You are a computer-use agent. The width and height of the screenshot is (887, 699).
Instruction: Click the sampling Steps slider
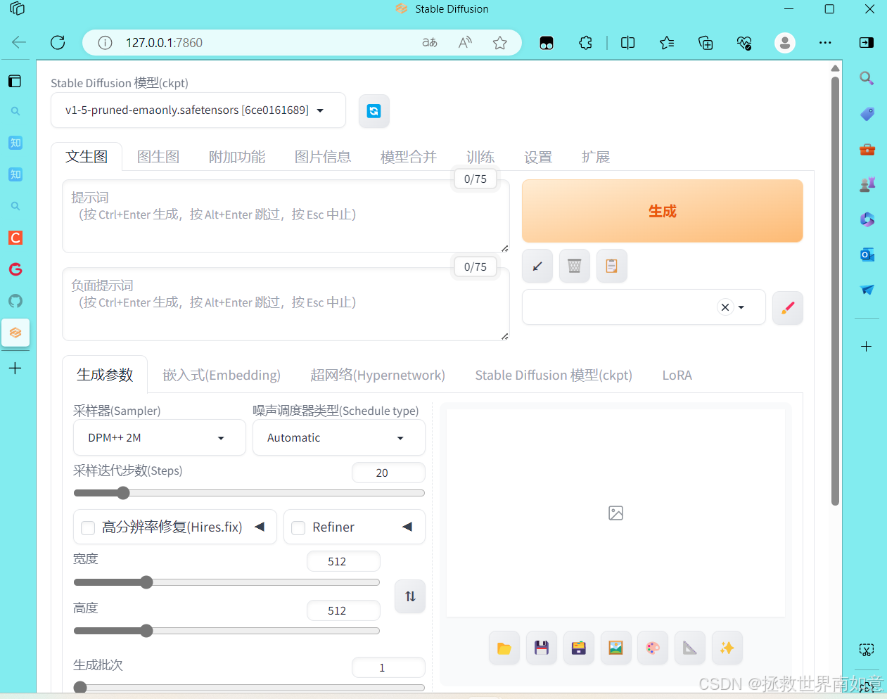(x=249, y=493)
